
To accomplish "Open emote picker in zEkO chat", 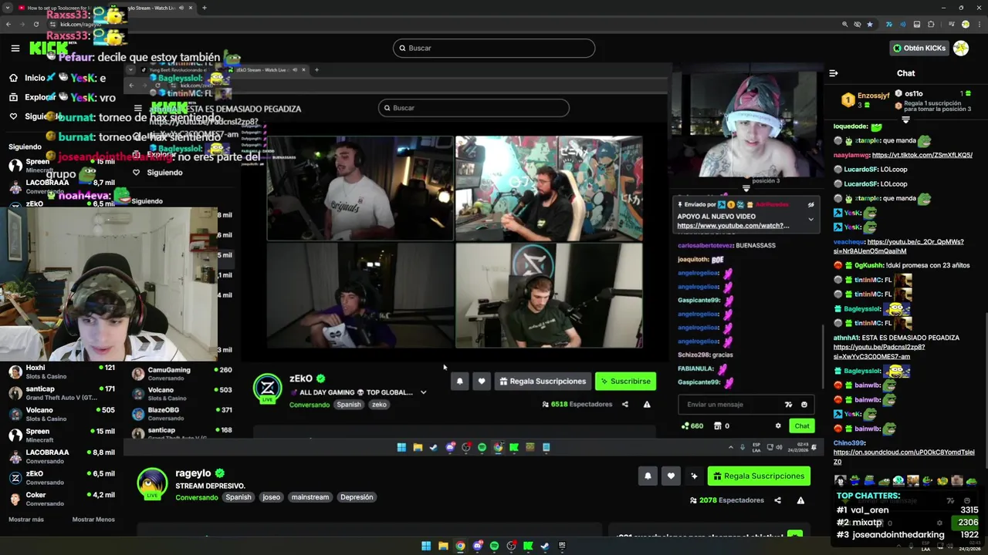I will tap(804, 405).
